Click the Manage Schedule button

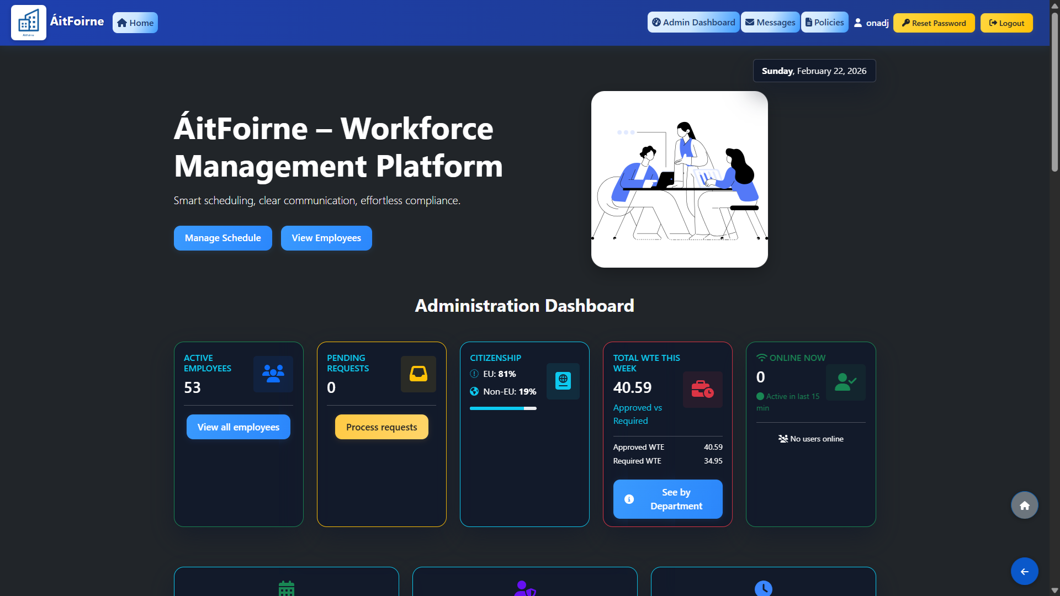(222, 238)
